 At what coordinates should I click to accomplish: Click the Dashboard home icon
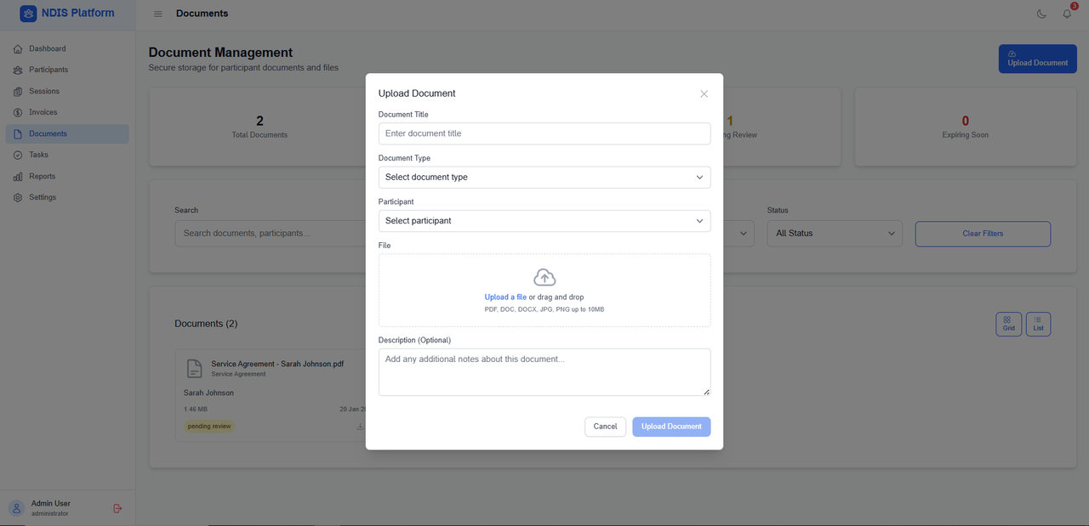pyautogui.click(x=18, y=48)
